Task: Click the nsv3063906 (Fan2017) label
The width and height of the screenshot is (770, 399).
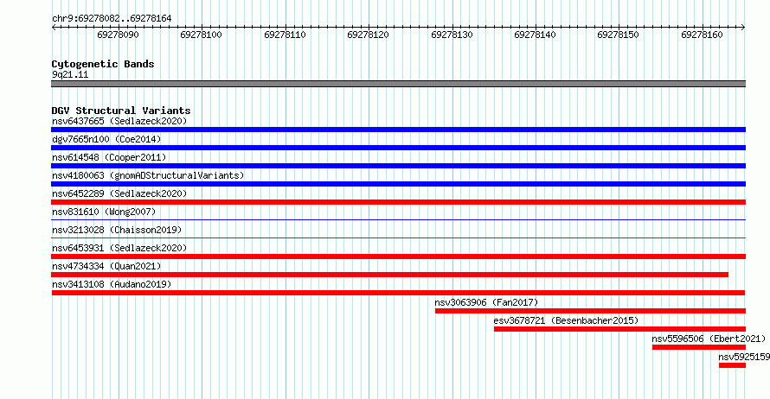Action: 486,302
